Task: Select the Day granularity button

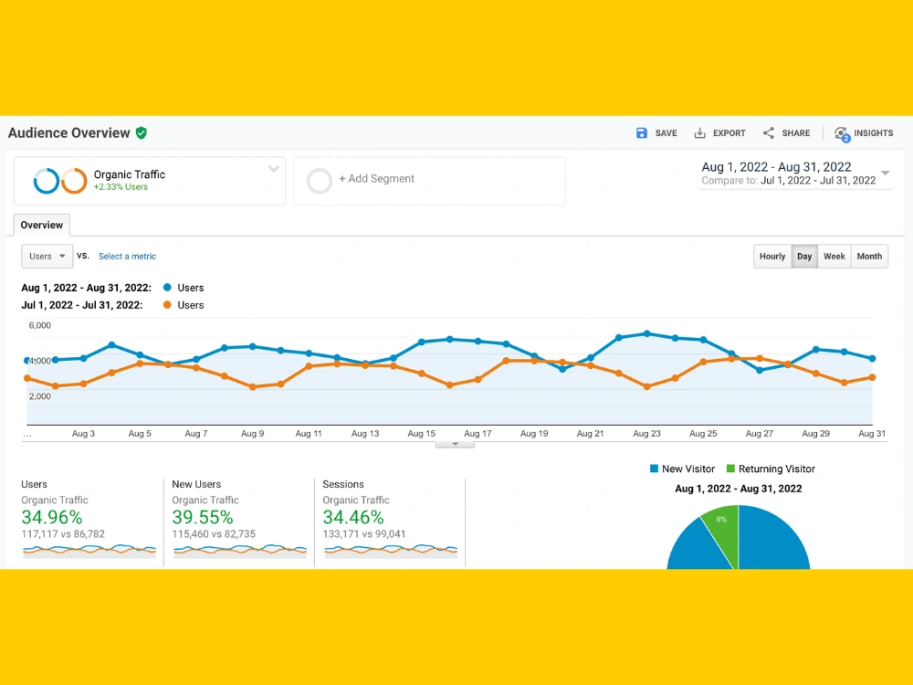Action: pos(804,257)
